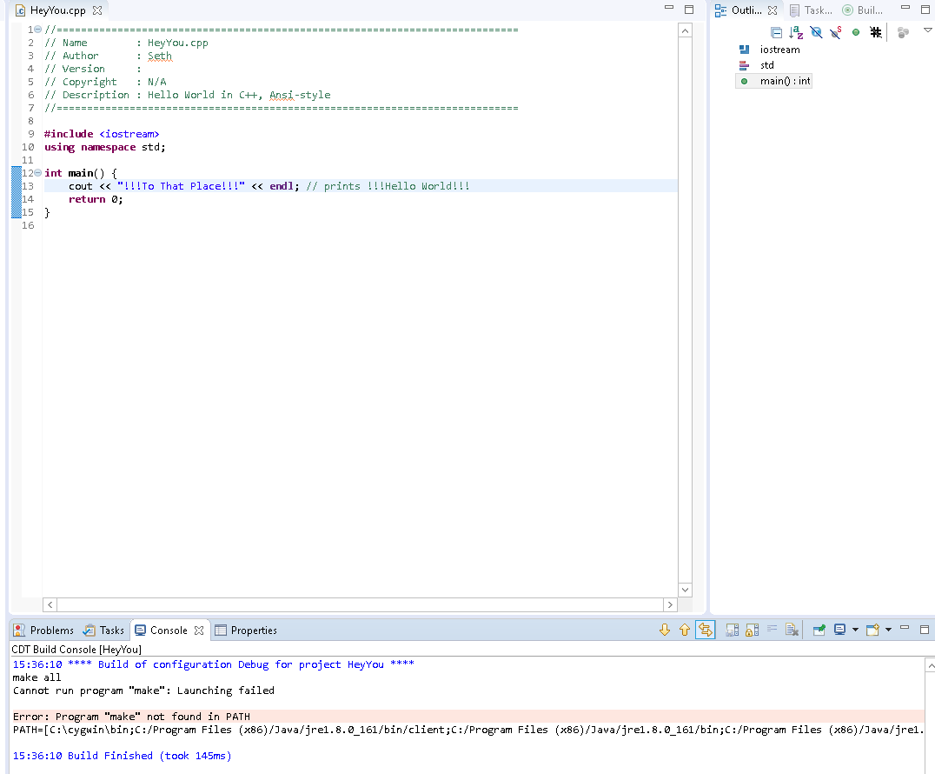Screen dimensions: 935x774
Task: Open the Open Console dropdown arrow
Action: [888, 630]
